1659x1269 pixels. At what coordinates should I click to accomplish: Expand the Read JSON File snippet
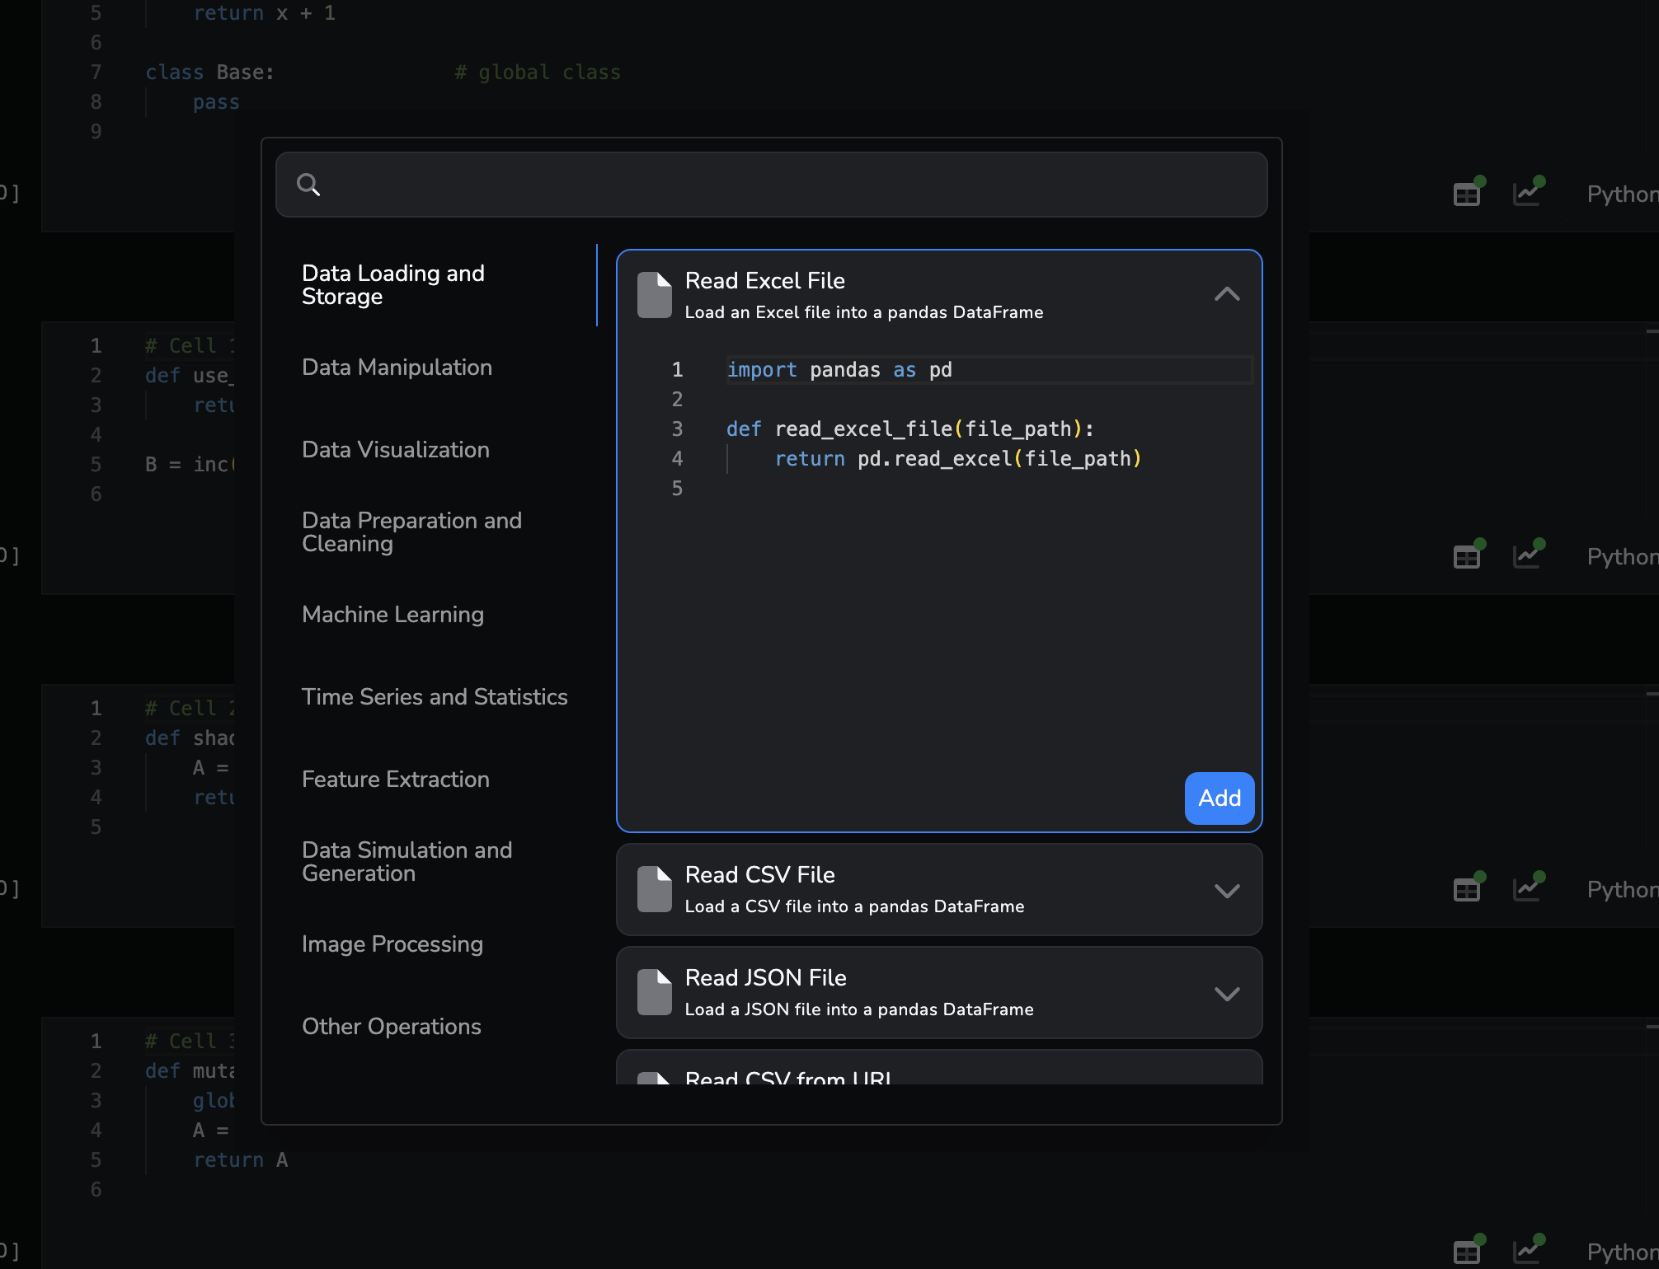(1228, 993)
